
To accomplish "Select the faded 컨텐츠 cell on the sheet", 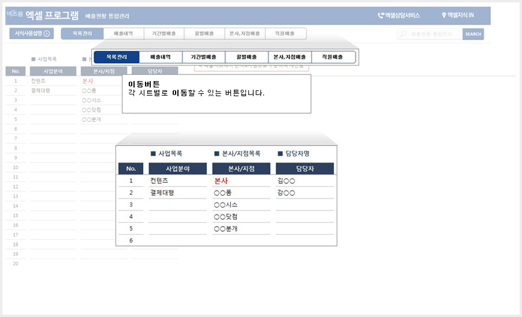I will click(x=53, y=81).
